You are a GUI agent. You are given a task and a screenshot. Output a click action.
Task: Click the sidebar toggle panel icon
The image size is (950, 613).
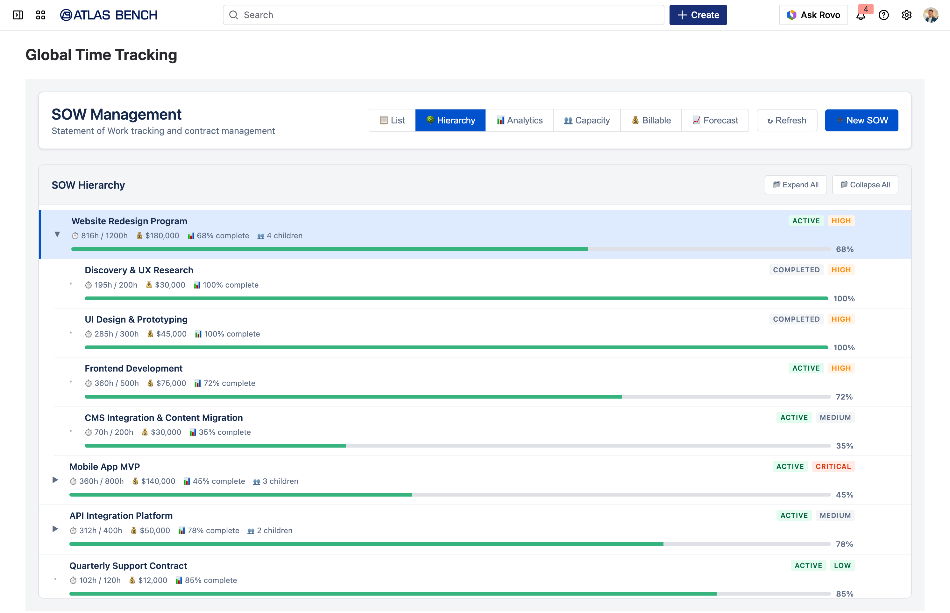[18, 15]
